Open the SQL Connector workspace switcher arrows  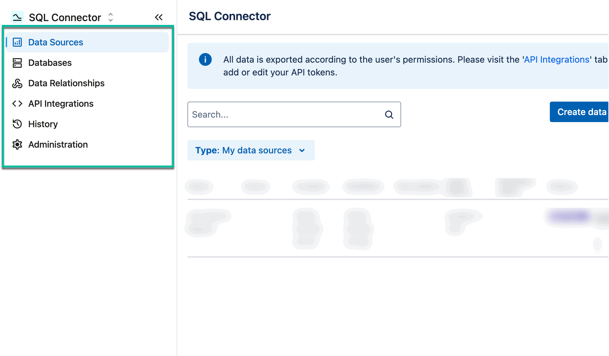tap(110, 18)
